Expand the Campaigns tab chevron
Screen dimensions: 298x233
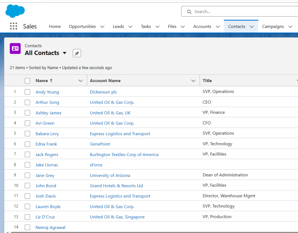coord(290,26)
